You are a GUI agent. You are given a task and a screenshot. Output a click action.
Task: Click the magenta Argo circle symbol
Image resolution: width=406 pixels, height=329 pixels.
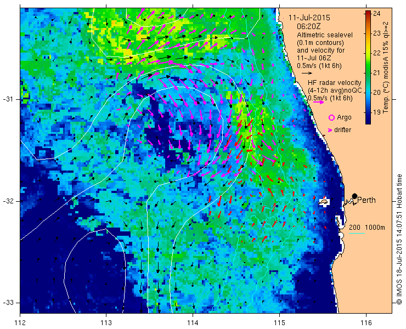coord(331,118)
